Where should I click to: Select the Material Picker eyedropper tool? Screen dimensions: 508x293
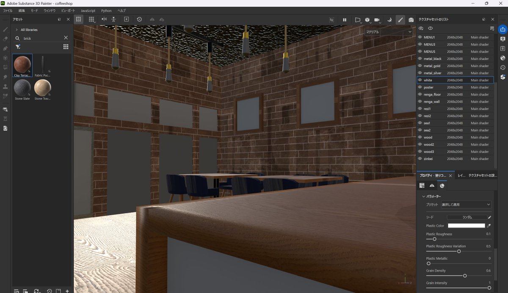point(5,96)
